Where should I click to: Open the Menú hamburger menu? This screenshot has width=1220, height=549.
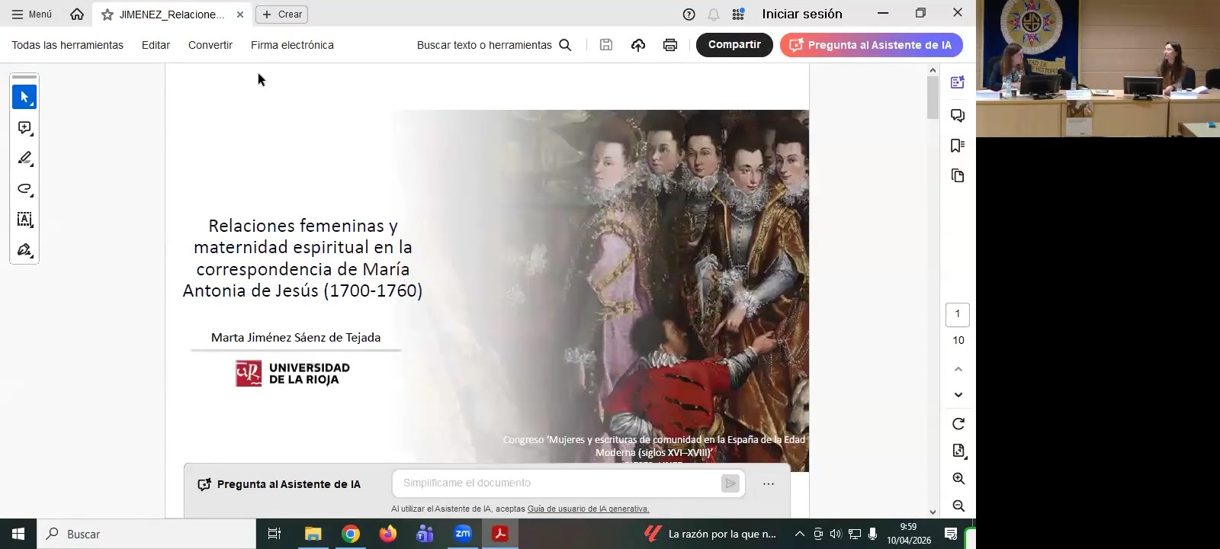click(31, 14)
